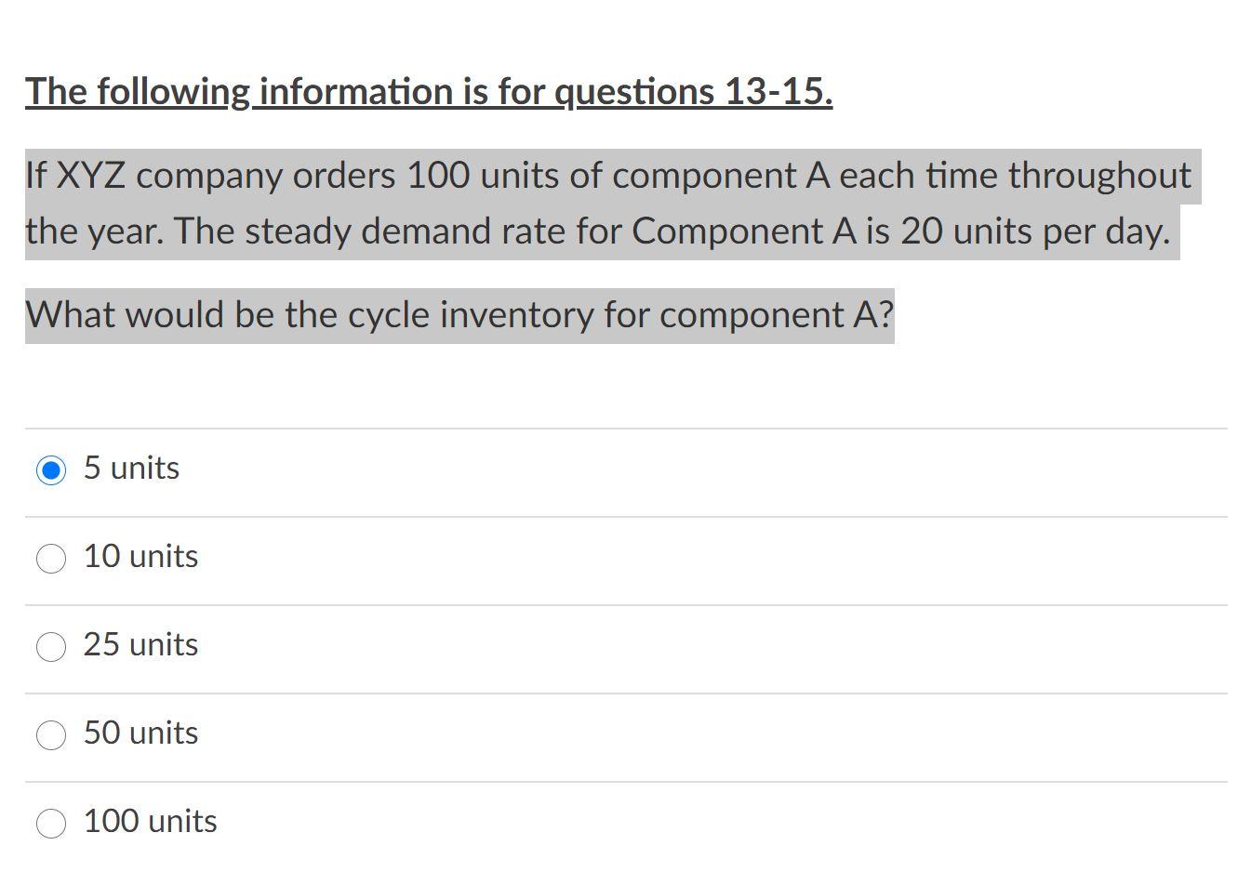Click the "50 units" answer label
The height and width of the screenshot is (885, 1251).
tap(140, 733)
